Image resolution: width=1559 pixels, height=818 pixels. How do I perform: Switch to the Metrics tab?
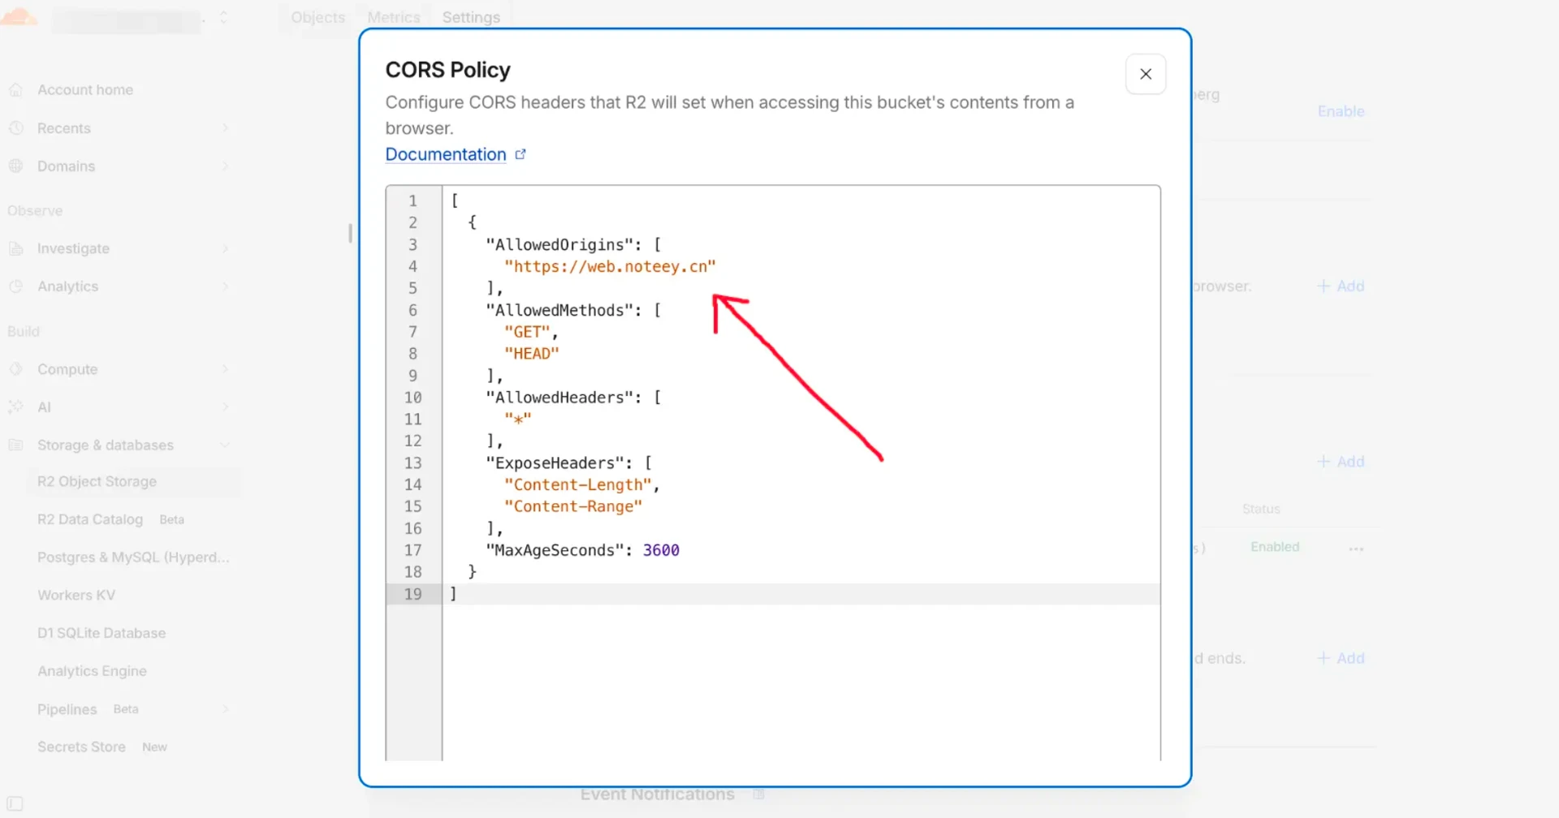coord(394,17)
